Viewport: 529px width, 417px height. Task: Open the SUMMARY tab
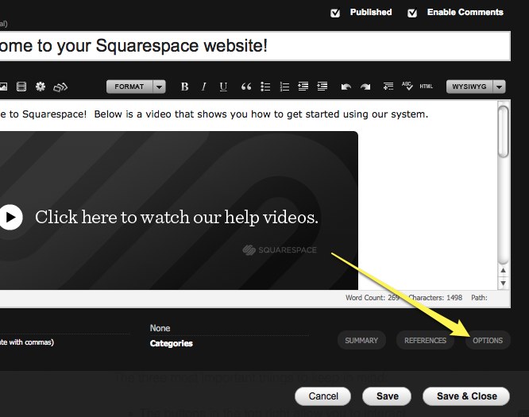(361, 341)
